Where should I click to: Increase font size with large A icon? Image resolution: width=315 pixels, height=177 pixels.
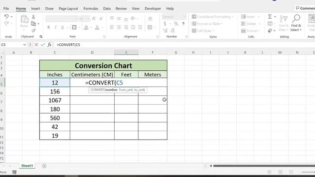94,19
